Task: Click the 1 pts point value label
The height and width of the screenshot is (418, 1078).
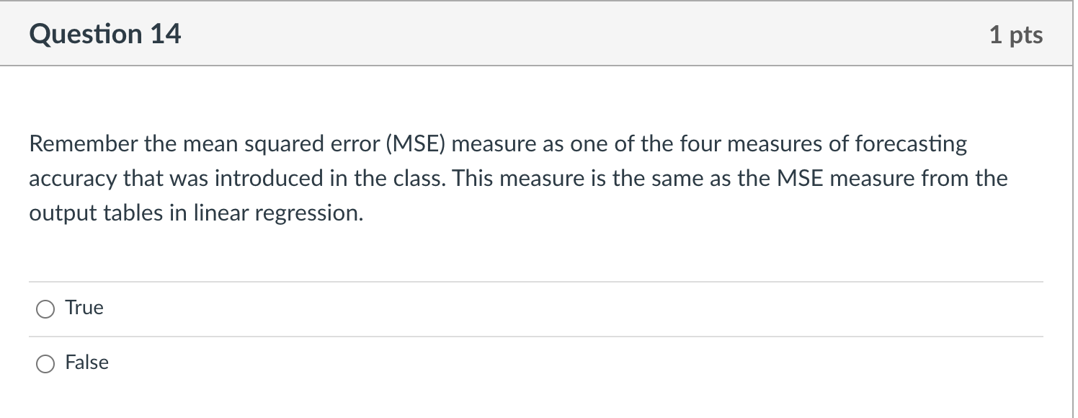Action: point(1017,33)
